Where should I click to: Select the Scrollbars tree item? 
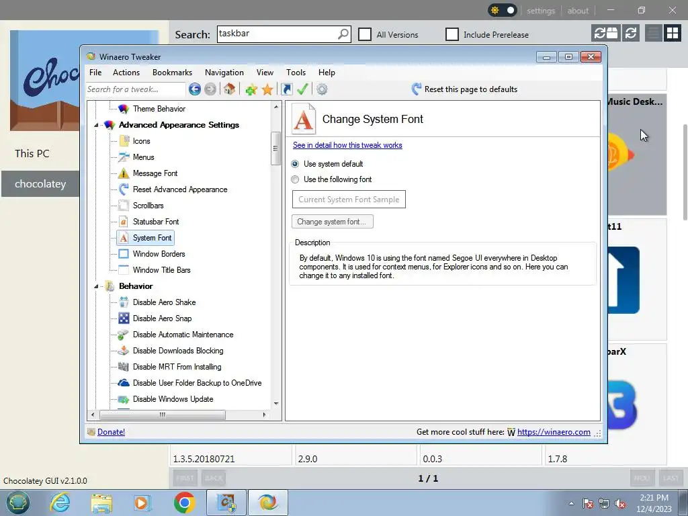[x=148, y=206]
